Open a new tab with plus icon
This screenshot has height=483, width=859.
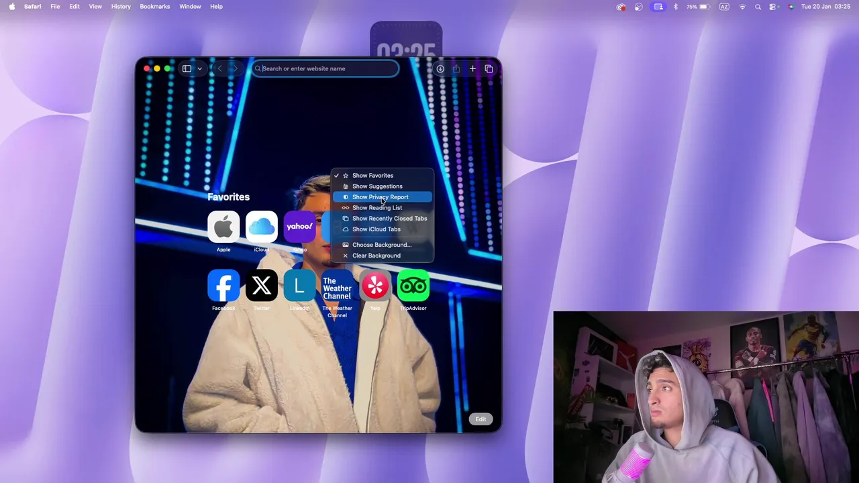coord(472,68)
